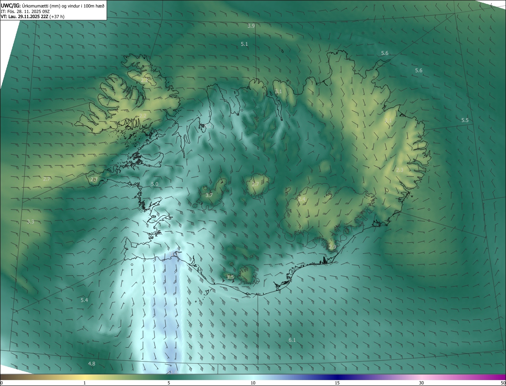This screenshot has width=506, height=386.
Task: Click the 3.7 value label on the map
Action: [209, 195]
